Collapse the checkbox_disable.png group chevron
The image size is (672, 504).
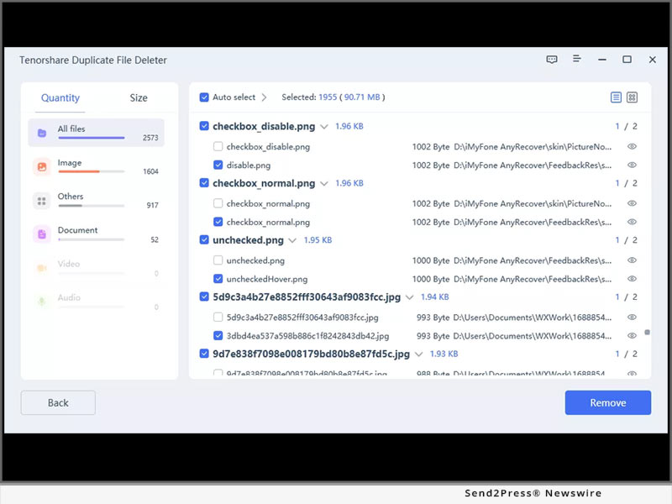pos(323,127)
